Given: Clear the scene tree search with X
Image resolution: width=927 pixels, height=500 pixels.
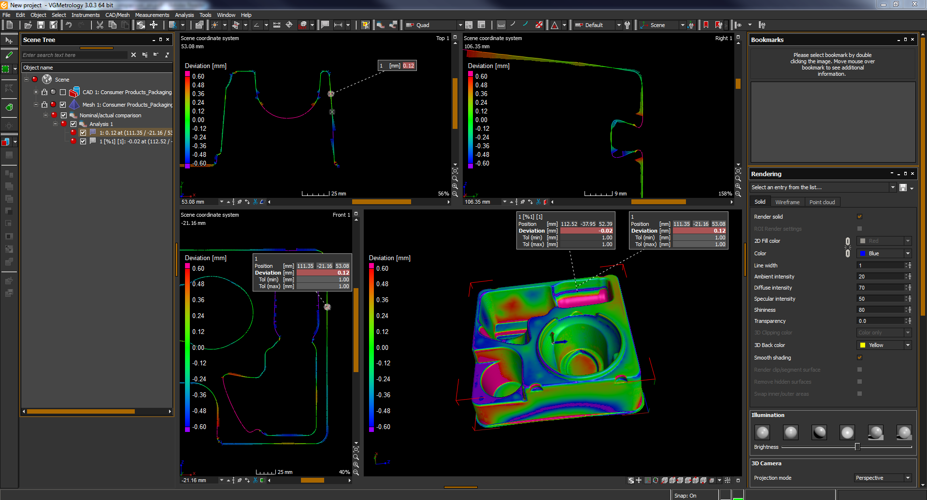Looking at the screenshot, I should [x=134, y=55].
